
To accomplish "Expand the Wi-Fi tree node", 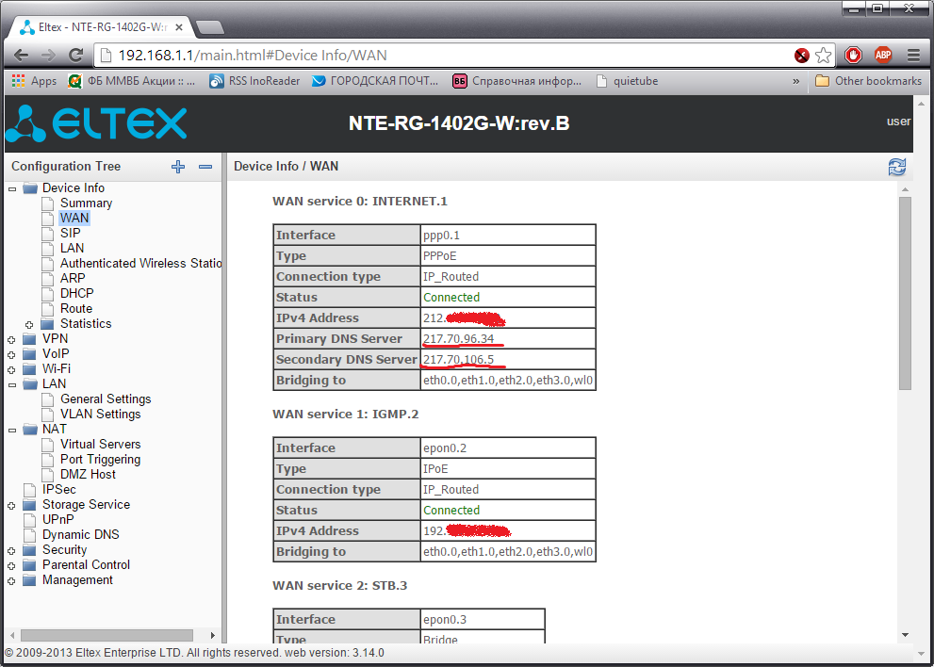I will tap(12, 370).
